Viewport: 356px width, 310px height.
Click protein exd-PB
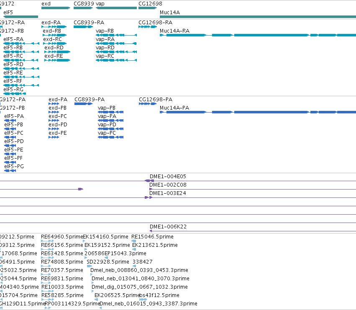tap(54, 113)
